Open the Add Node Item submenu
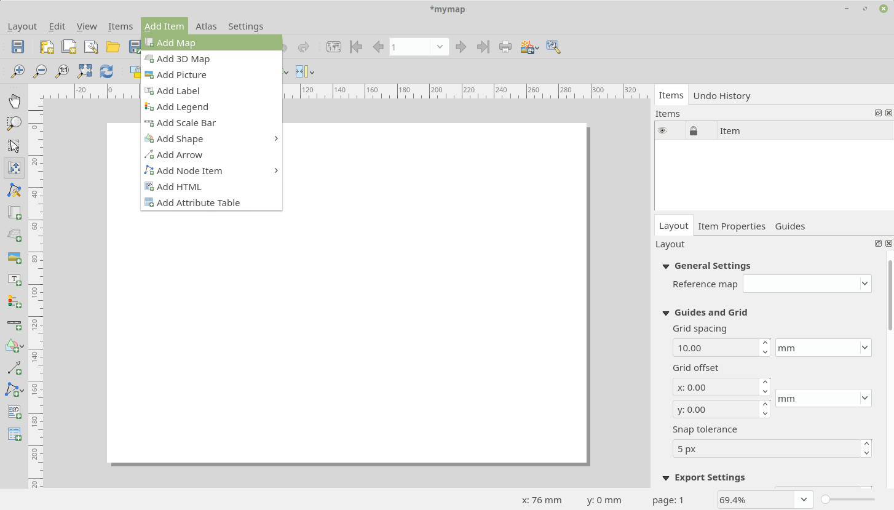 click(212, 170)
